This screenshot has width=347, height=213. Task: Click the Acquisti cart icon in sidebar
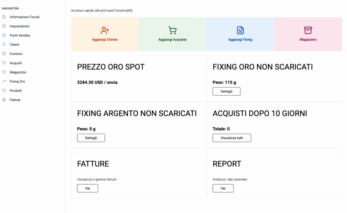click(4, 63)
